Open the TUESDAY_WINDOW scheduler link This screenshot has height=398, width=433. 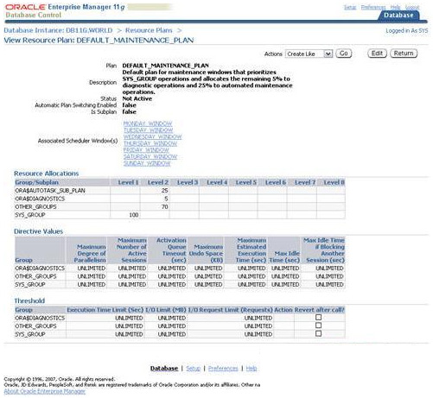(x=148, y=130)
